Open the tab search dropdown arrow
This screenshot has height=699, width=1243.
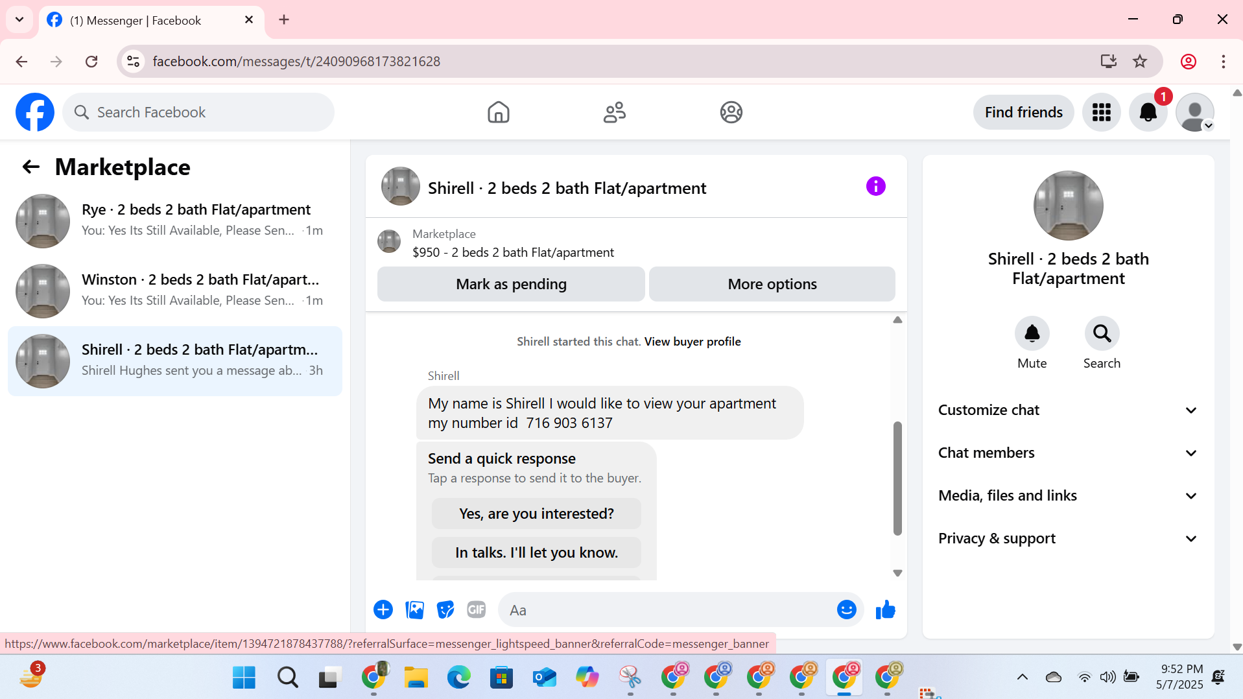tap(19, 19)
